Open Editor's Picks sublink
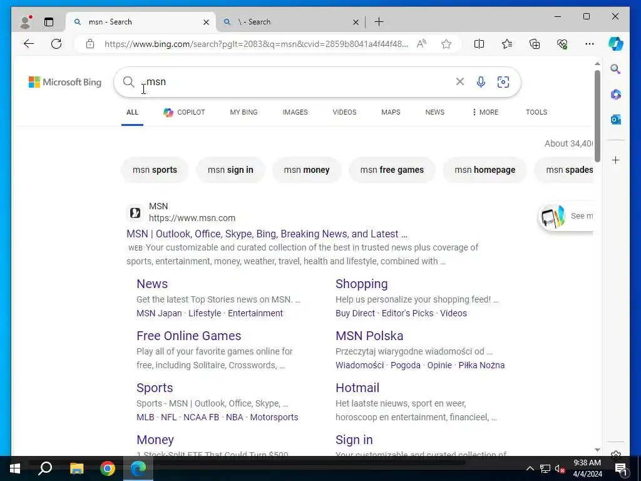641x481 pixels. [408, 313]
